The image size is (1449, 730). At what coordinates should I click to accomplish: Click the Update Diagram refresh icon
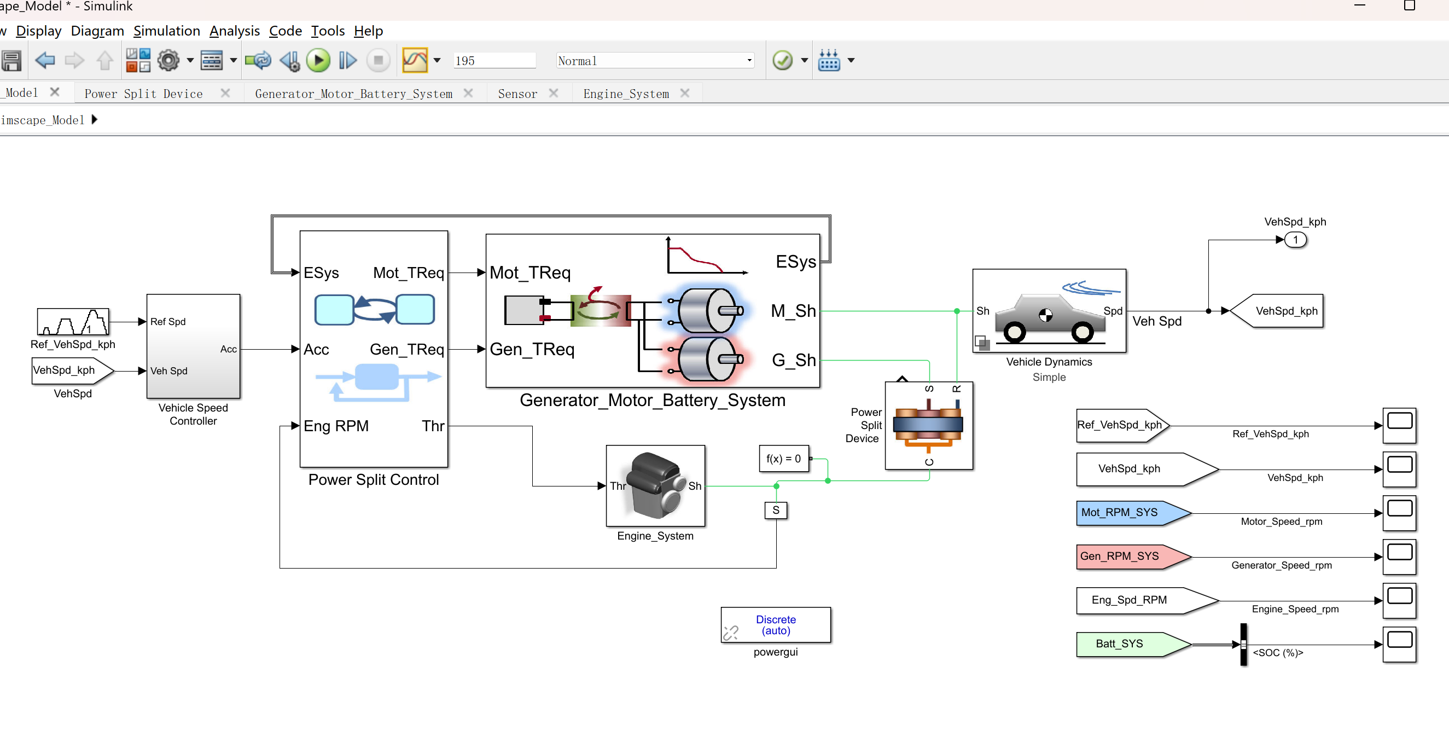258,60
